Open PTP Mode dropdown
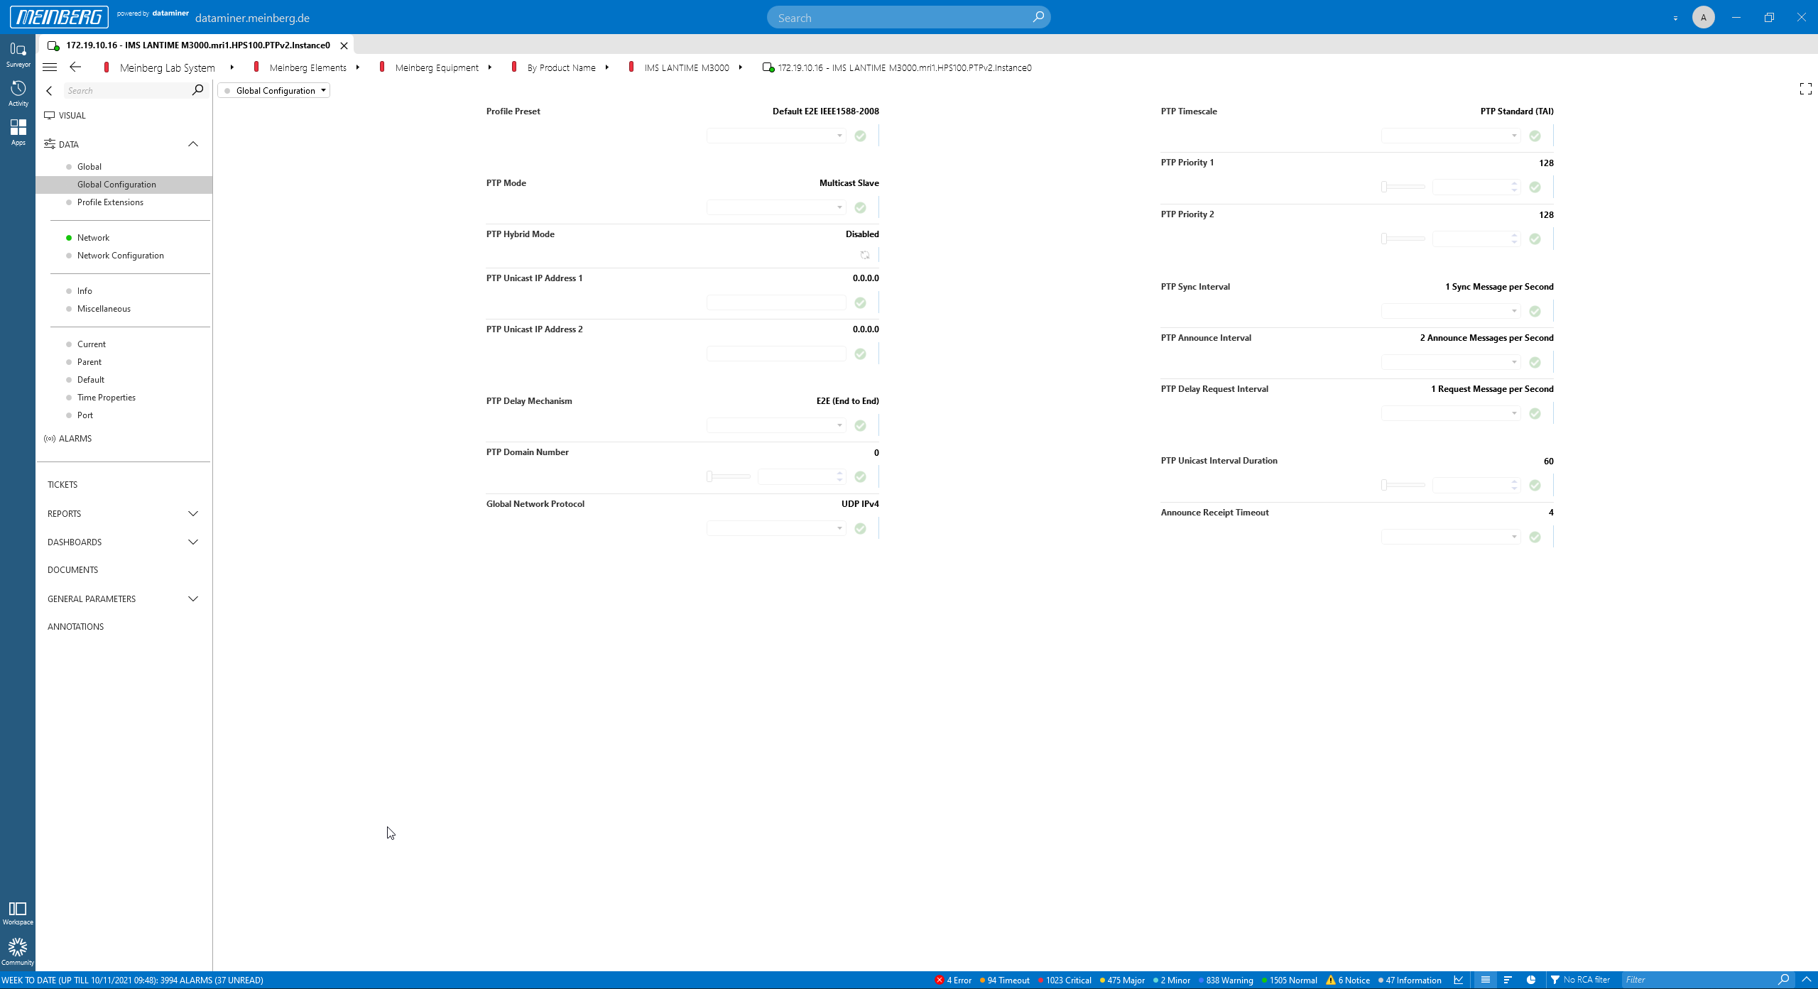1818x989 pixels. point(775,207)
